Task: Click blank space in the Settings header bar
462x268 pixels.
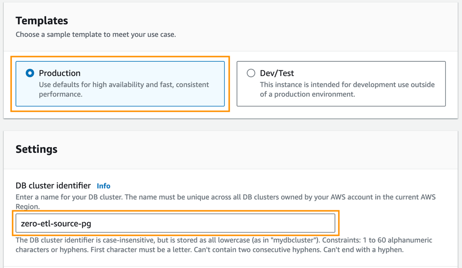Action: coord(265,149)
